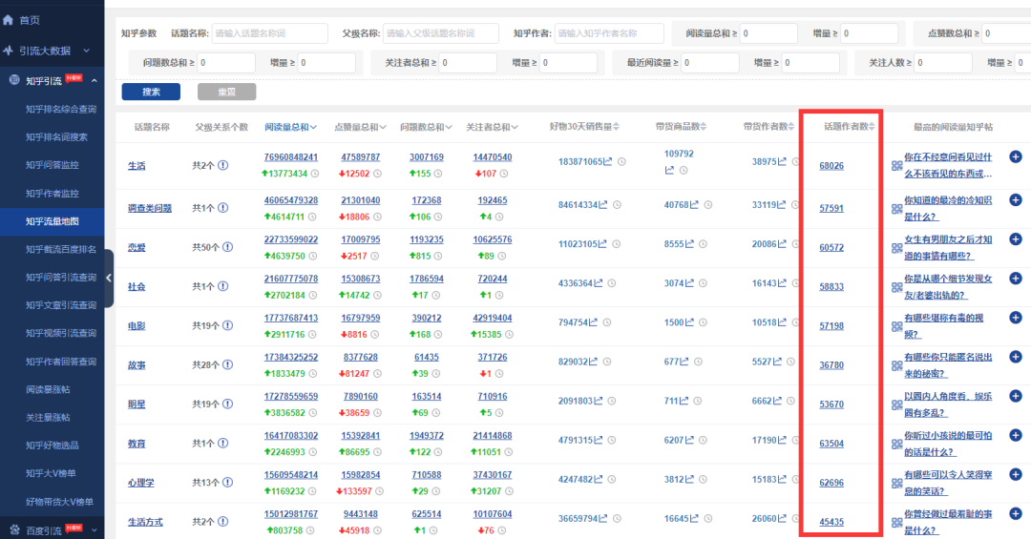Image resolution: width=1031 pixels, height=539 pixels.
Task: Open the trend chart icon beside 84614334
Action: pos(603,204)
